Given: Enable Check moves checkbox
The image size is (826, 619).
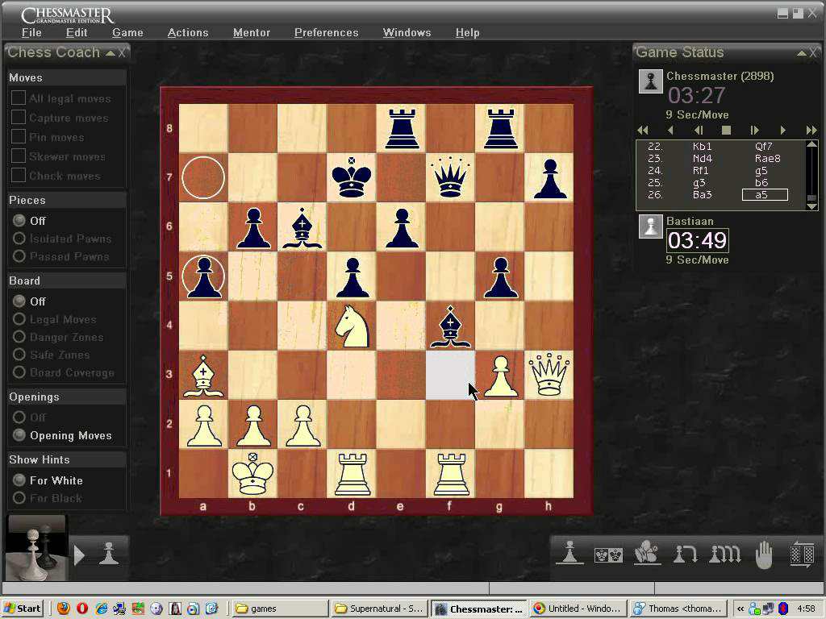Looking at the screenshot, I should [x=19, y=175].
